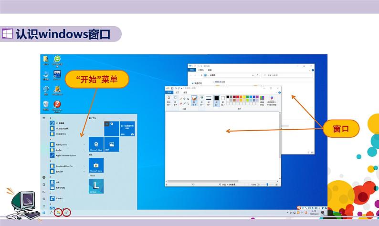This screenshot has height=226, width=379.
Task: Open the Mail tile in Start menu
Action: (x=127, y=129)
